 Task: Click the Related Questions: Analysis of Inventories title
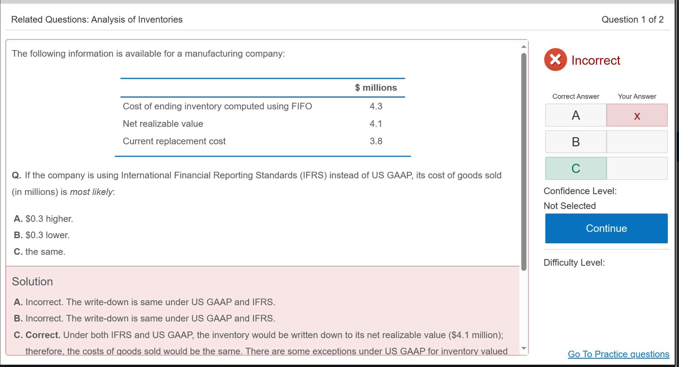tap(97, 20)
